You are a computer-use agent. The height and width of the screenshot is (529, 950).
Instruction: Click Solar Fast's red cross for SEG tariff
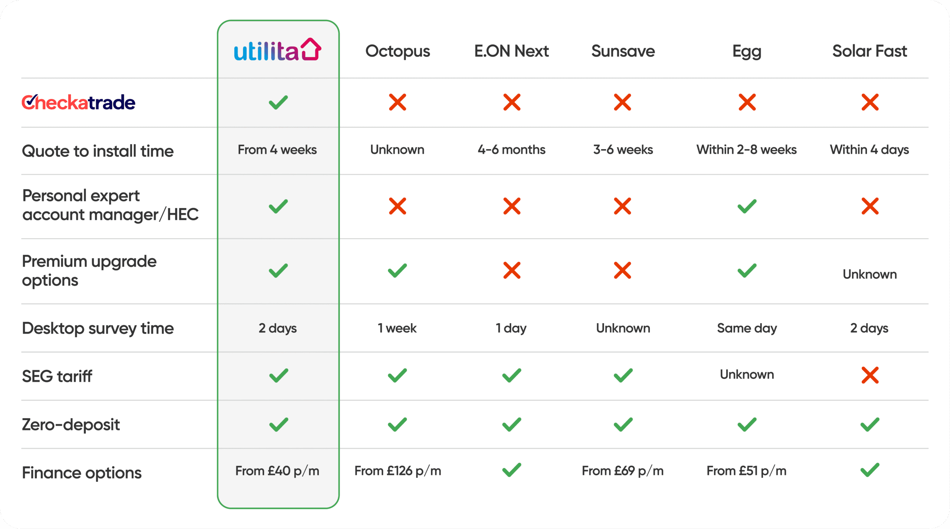pos(870,375)
